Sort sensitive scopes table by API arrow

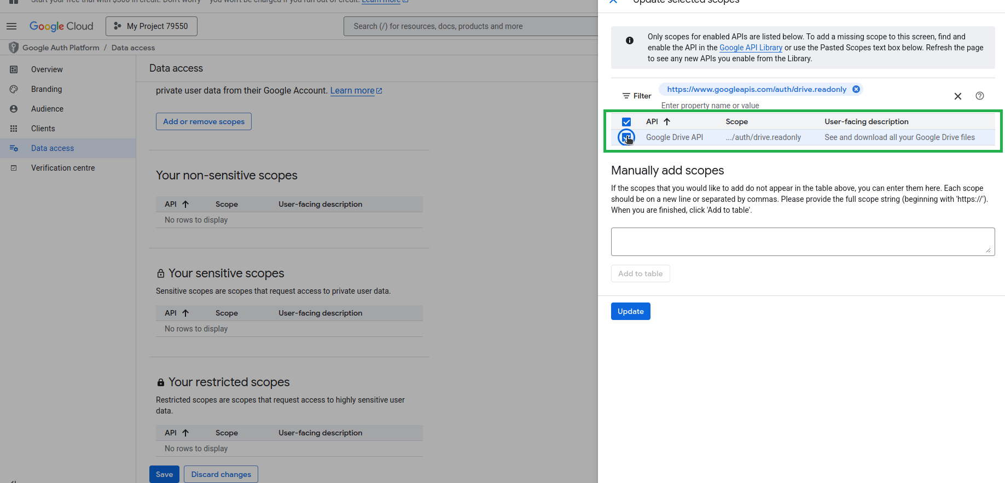coord(185,313)
